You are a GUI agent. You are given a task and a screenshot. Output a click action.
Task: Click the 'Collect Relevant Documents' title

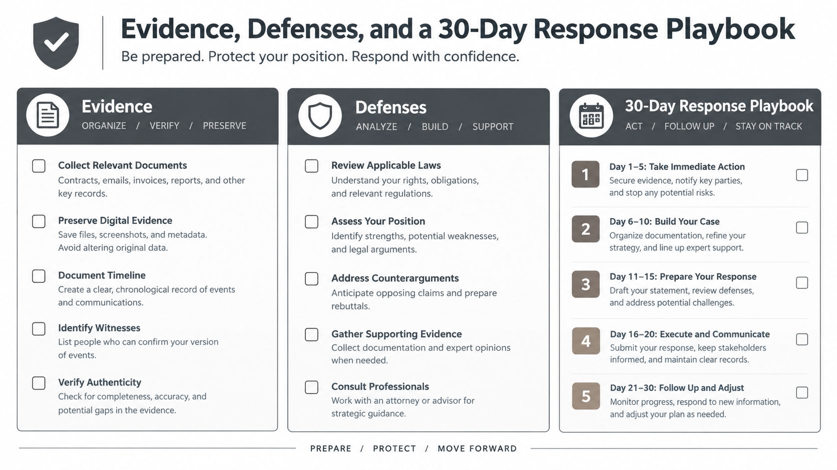123,165
